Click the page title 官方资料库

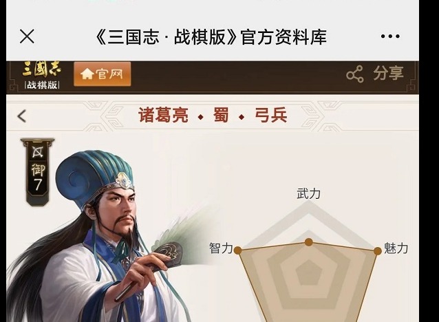[283, 36]
